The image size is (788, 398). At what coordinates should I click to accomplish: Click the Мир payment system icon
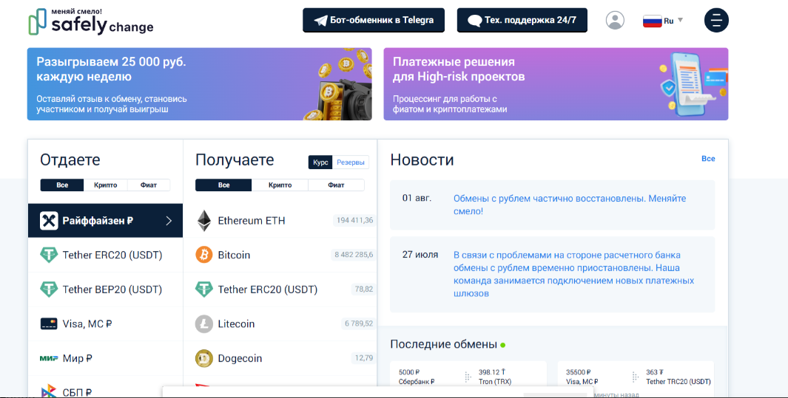coord(49,358)
